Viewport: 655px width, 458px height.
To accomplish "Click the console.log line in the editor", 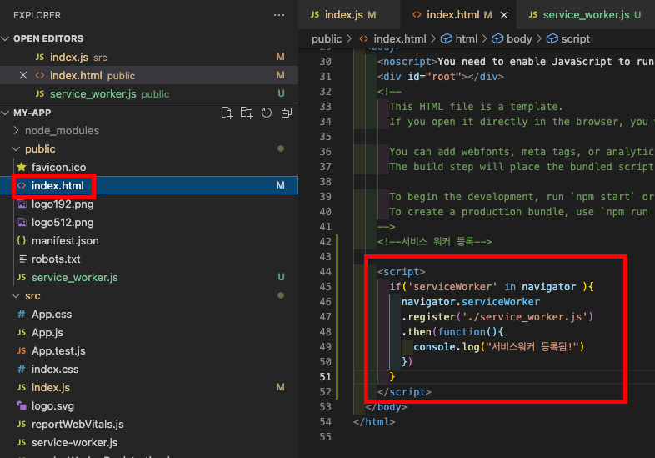I will click(x=499, y=347).
